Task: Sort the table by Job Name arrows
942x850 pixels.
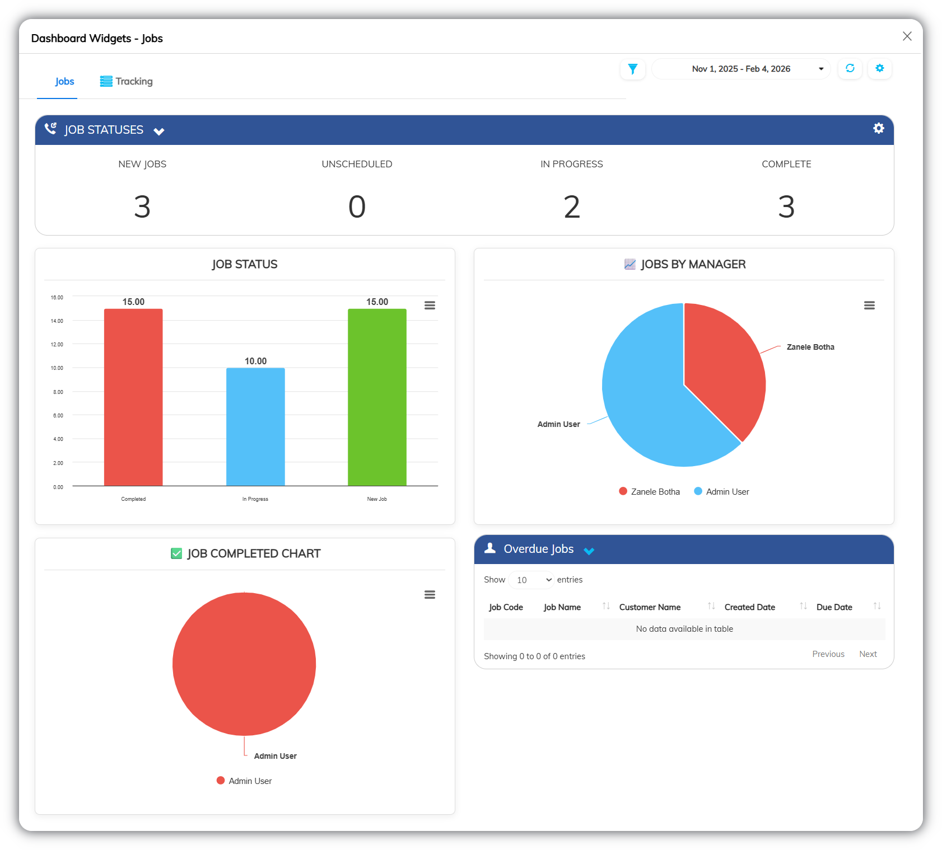Action: pyautogui.click(x=606, y=606)
